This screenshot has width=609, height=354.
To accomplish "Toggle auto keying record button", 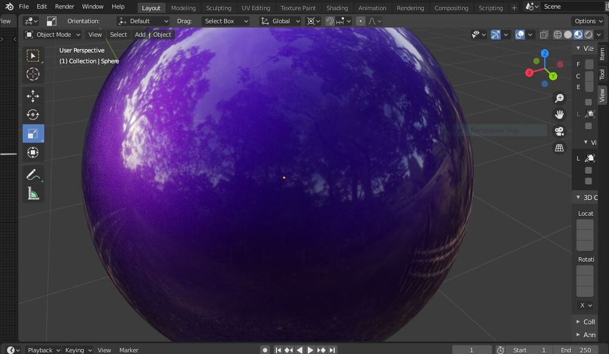I will [265, 350].
